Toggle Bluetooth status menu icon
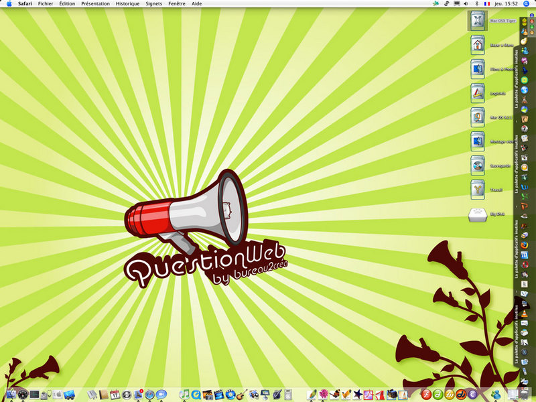 pyautogui.click(x=477, y=4)
